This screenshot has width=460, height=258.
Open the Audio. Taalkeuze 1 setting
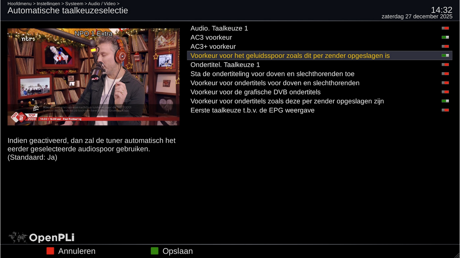[320, 28]
